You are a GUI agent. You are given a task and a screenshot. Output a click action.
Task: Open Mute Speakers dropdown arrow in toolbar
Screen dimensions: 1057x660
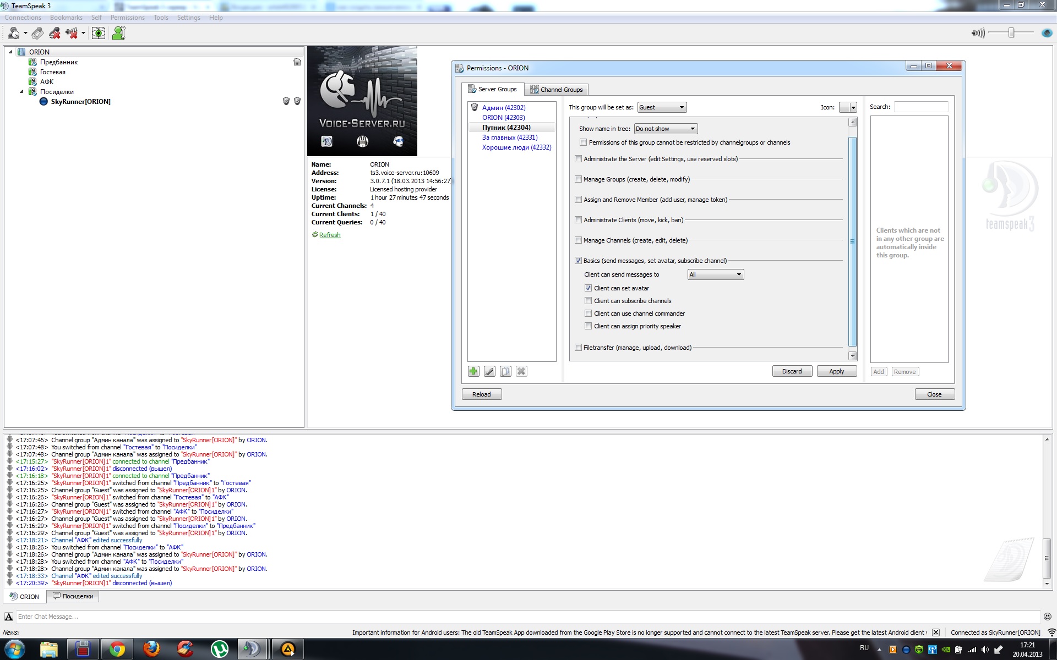(83, 33)
